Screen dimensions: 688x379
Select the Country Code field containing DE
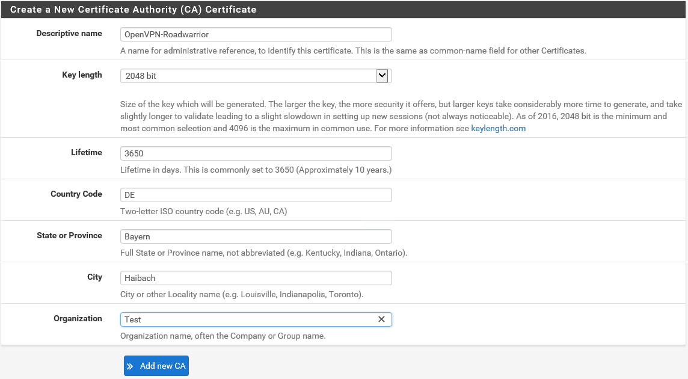[256, 195]
